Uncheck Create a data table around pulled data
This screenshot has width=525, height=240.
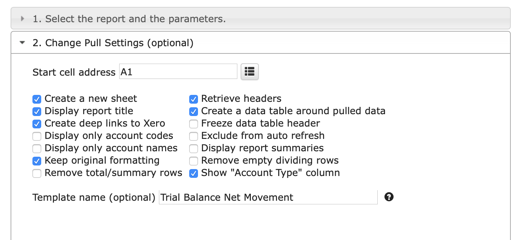194,111
